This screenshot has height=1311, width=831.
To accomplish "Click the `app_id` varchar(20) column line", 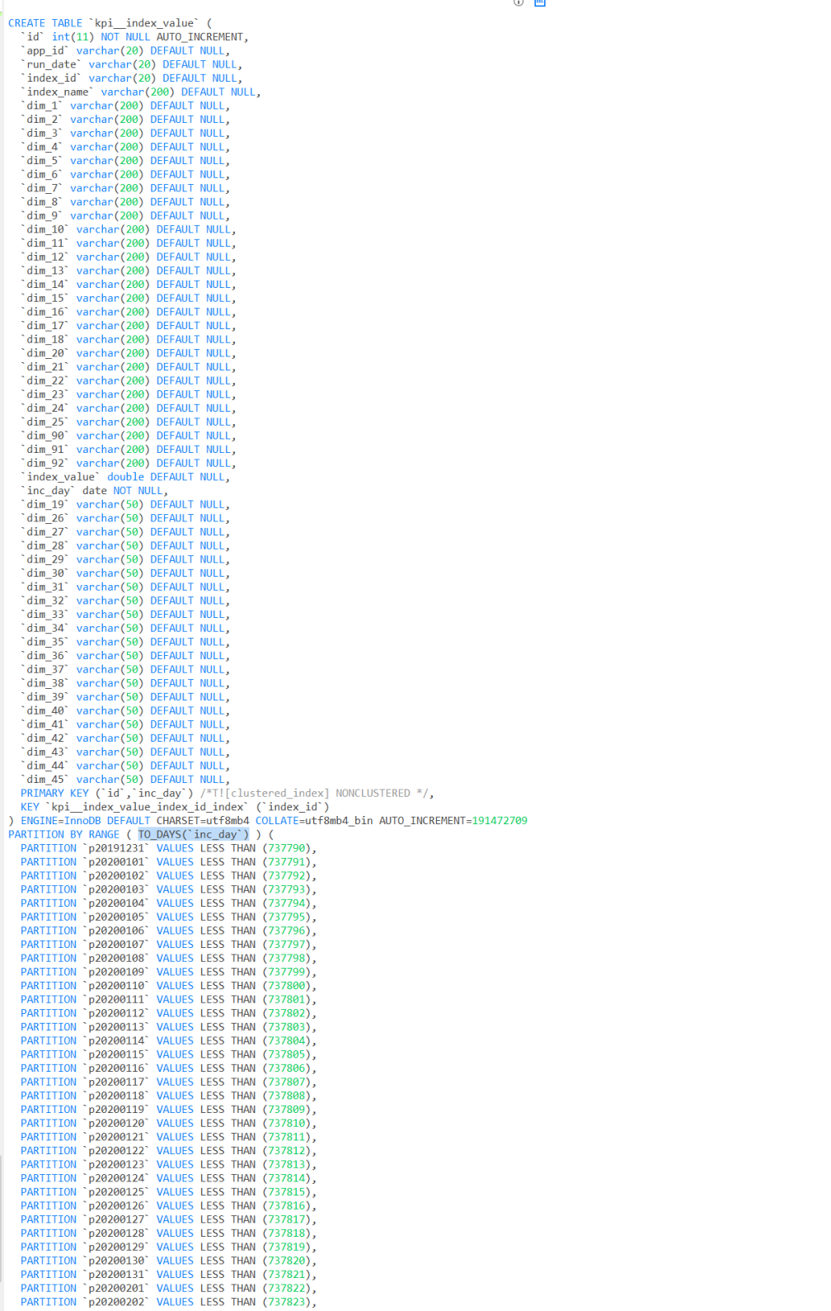I will 125,51.
